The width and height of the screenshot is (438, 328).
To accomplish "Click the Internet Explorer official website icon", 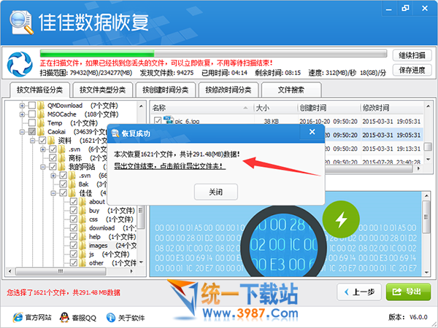I will pos(18,317).
